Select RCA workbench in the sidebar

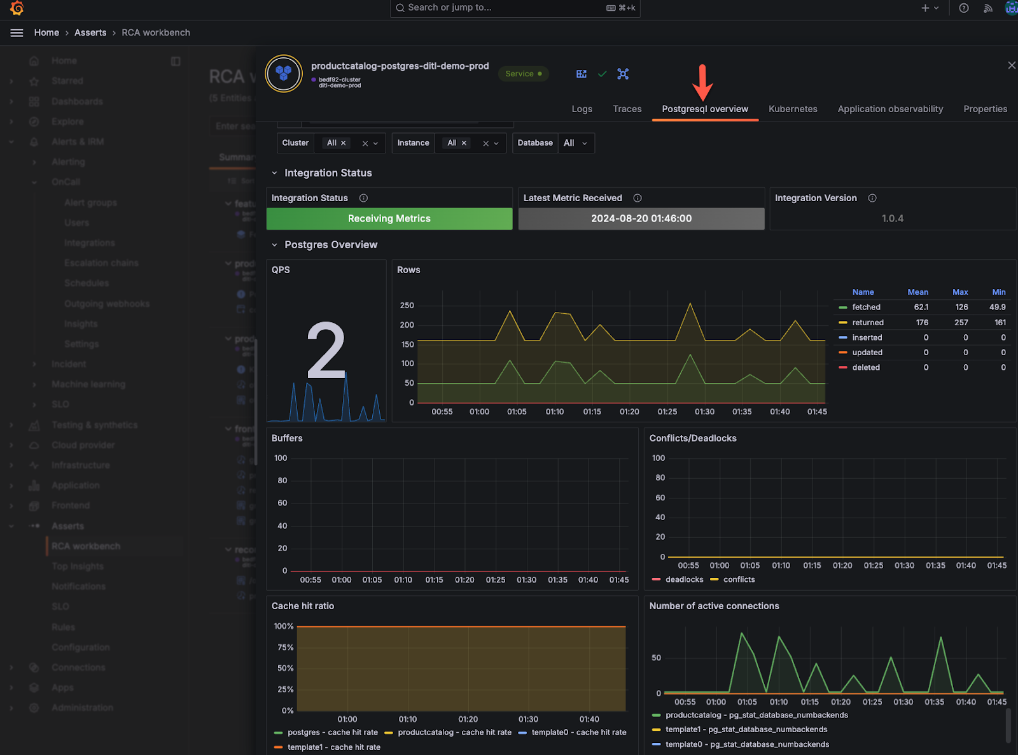[86, 546]
